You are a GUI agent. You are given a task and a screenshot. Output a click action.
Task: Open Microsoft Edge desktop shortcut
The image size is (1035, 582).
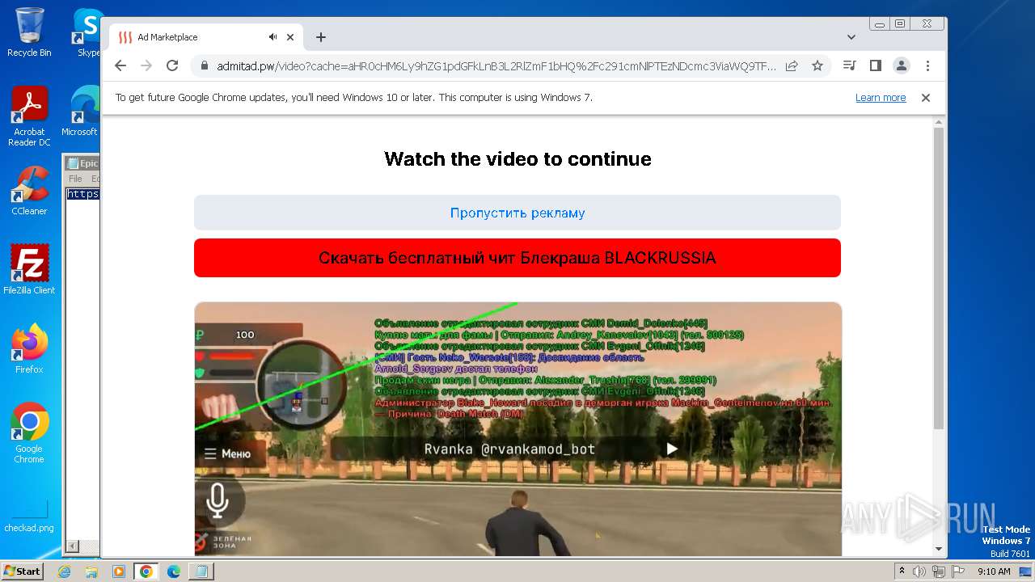[x=81, y=111]
